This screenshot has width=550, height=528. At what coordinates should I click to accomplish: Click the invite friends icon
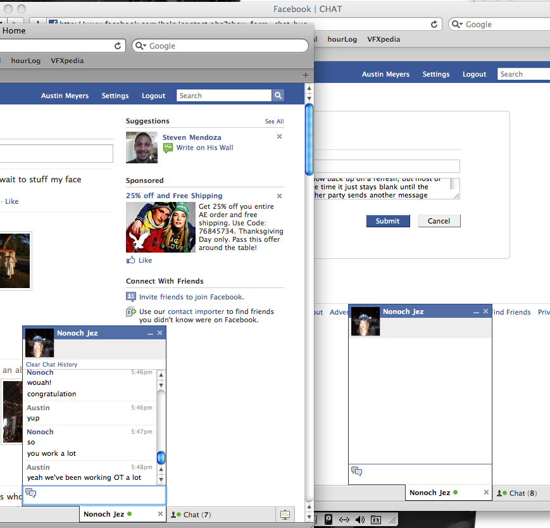click(x=131, y=297)
